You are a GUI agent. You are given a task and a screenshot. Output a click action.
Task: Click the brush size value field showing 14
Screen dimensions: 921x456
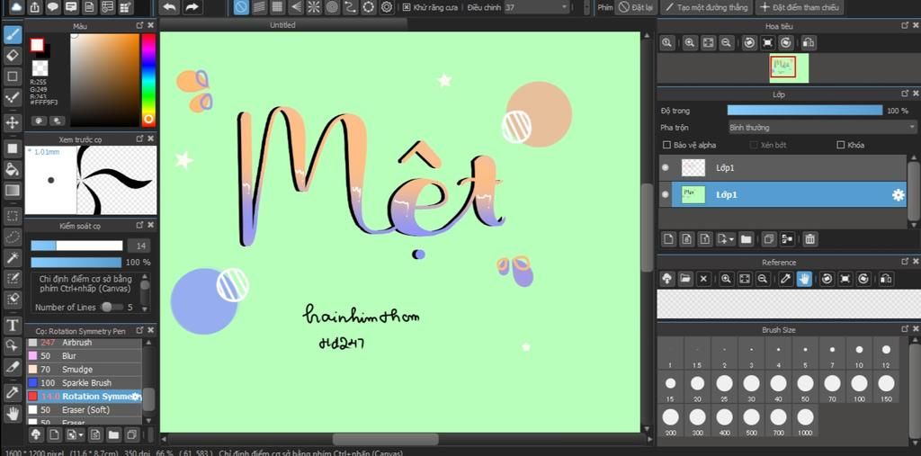(x=139, y=246)
